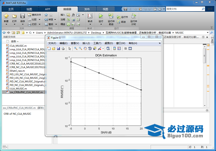Click the Run (运行) green arrow
This screenshot has width=216, height=151.
click(101, 16)
